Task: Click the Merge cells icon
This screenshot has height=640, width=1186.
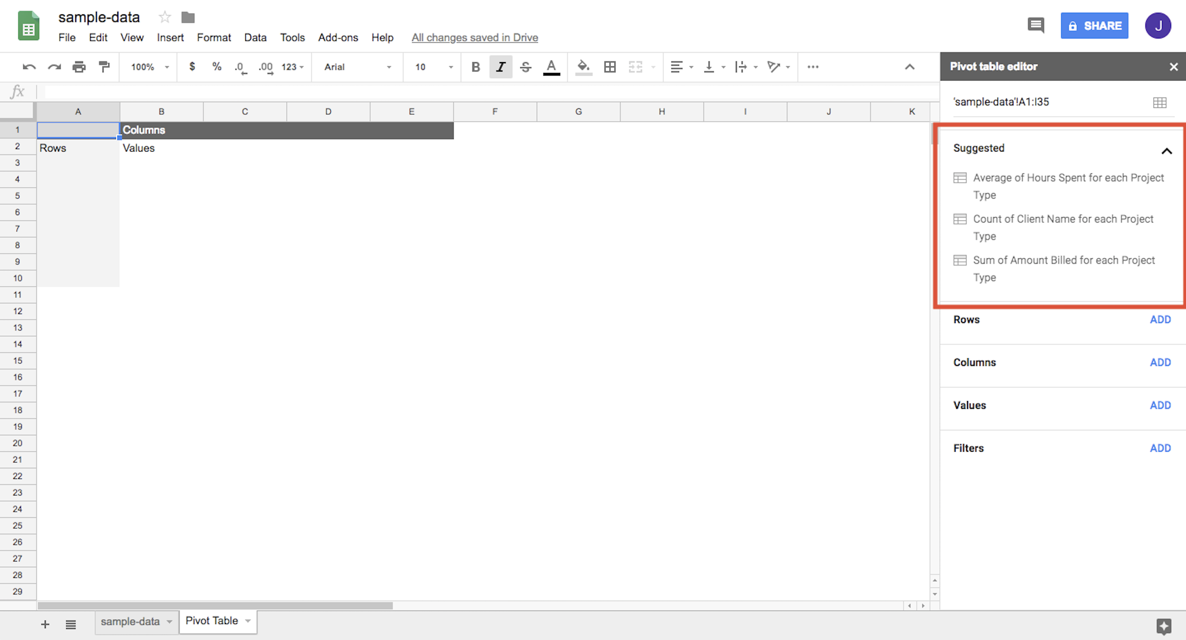Action: tap(635, 67)
